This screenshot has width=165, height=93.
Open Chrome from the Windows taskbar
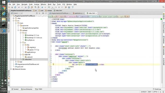4,8
